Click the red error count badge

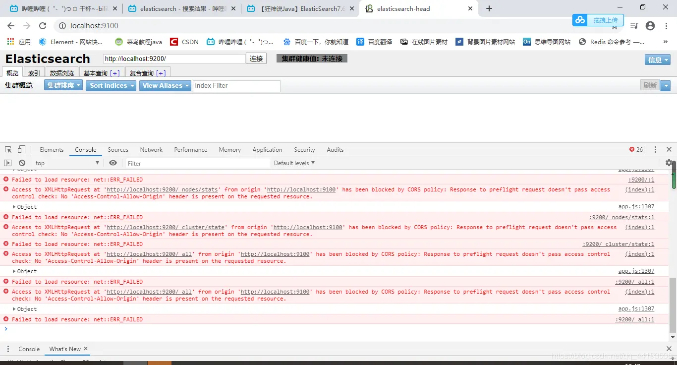click(x=636, y=150)
